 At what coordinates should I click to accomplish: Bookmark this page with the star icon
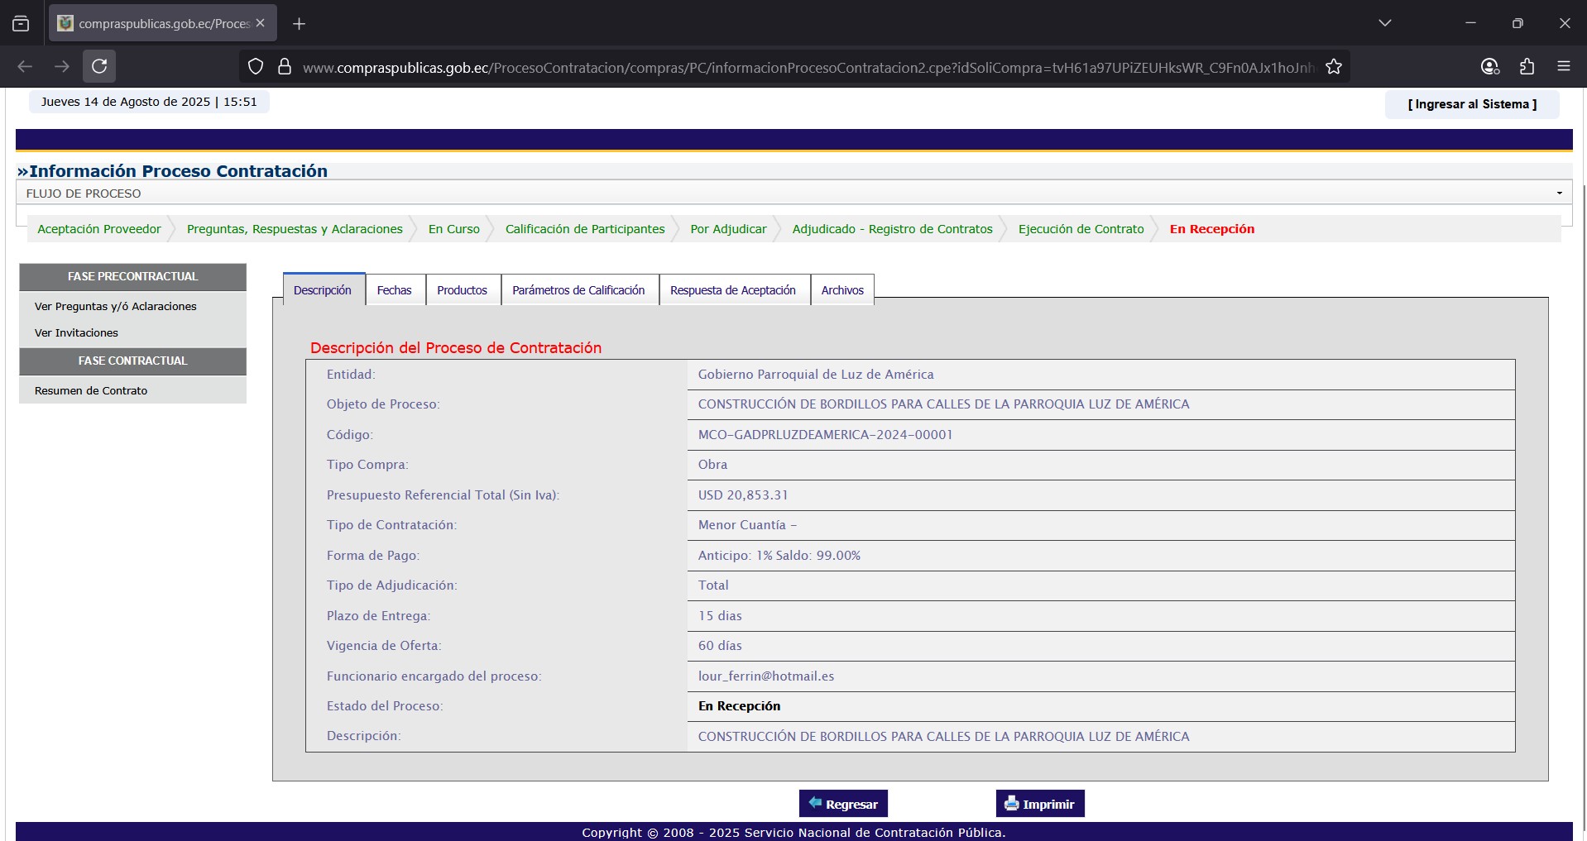[x=1333, y=67]
